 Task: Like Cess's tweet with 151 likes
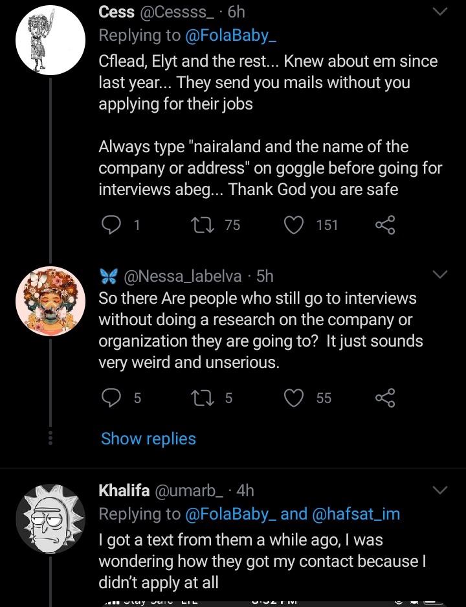coord(294,225)
